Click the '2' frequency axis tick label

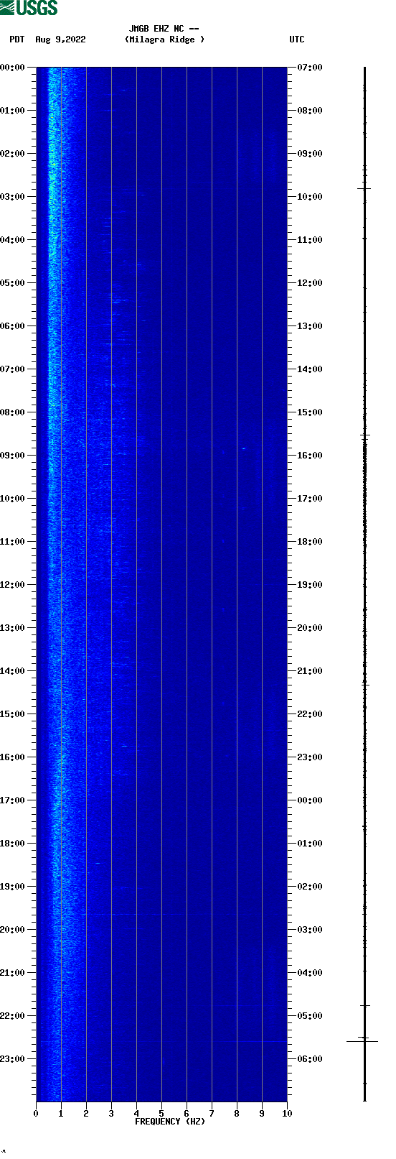(86, 1114)
